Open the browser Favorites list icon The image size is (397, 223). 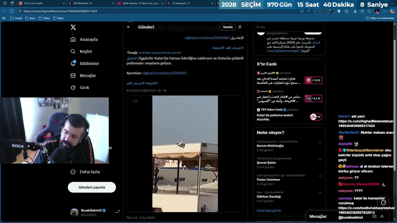tap(362, 11)
